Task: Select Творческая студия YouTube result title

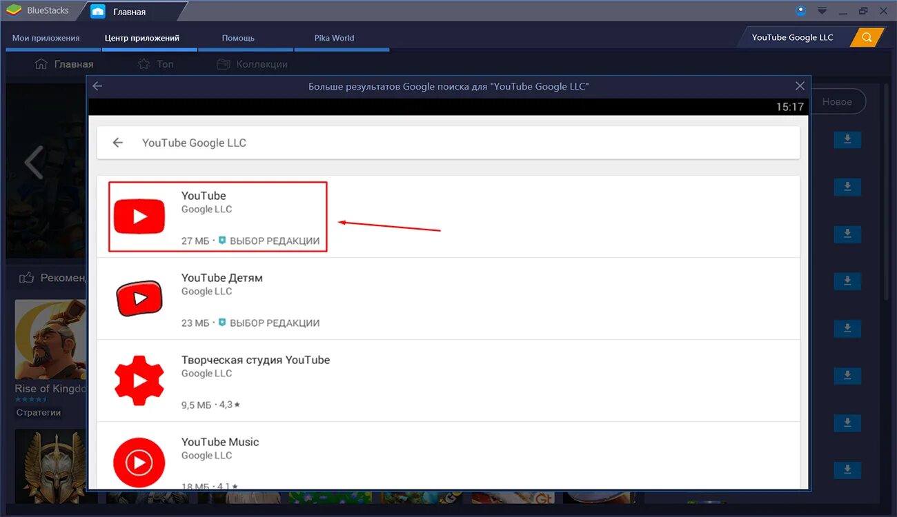Action: 255,360
